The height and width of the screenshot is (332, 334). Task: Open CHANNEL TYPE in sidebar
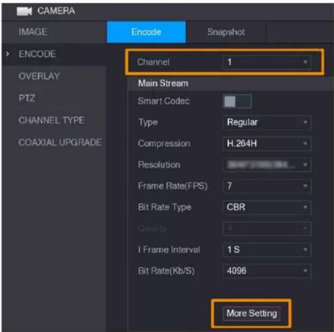(x=51, y=120)
